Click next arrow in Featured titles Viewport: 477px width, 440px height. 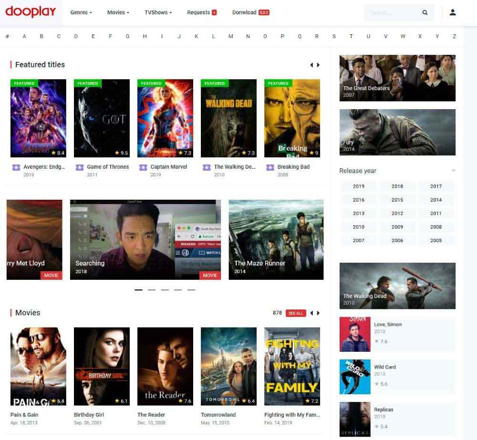[x=318, y=65]
